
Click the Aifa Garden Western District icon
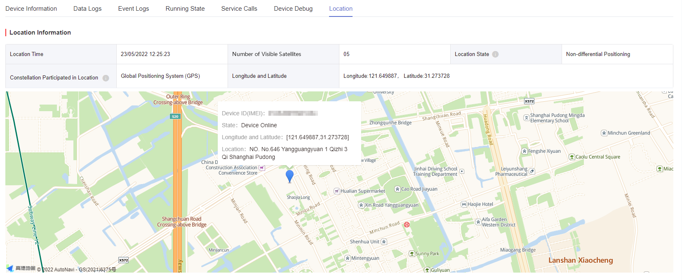click(478, 222)
